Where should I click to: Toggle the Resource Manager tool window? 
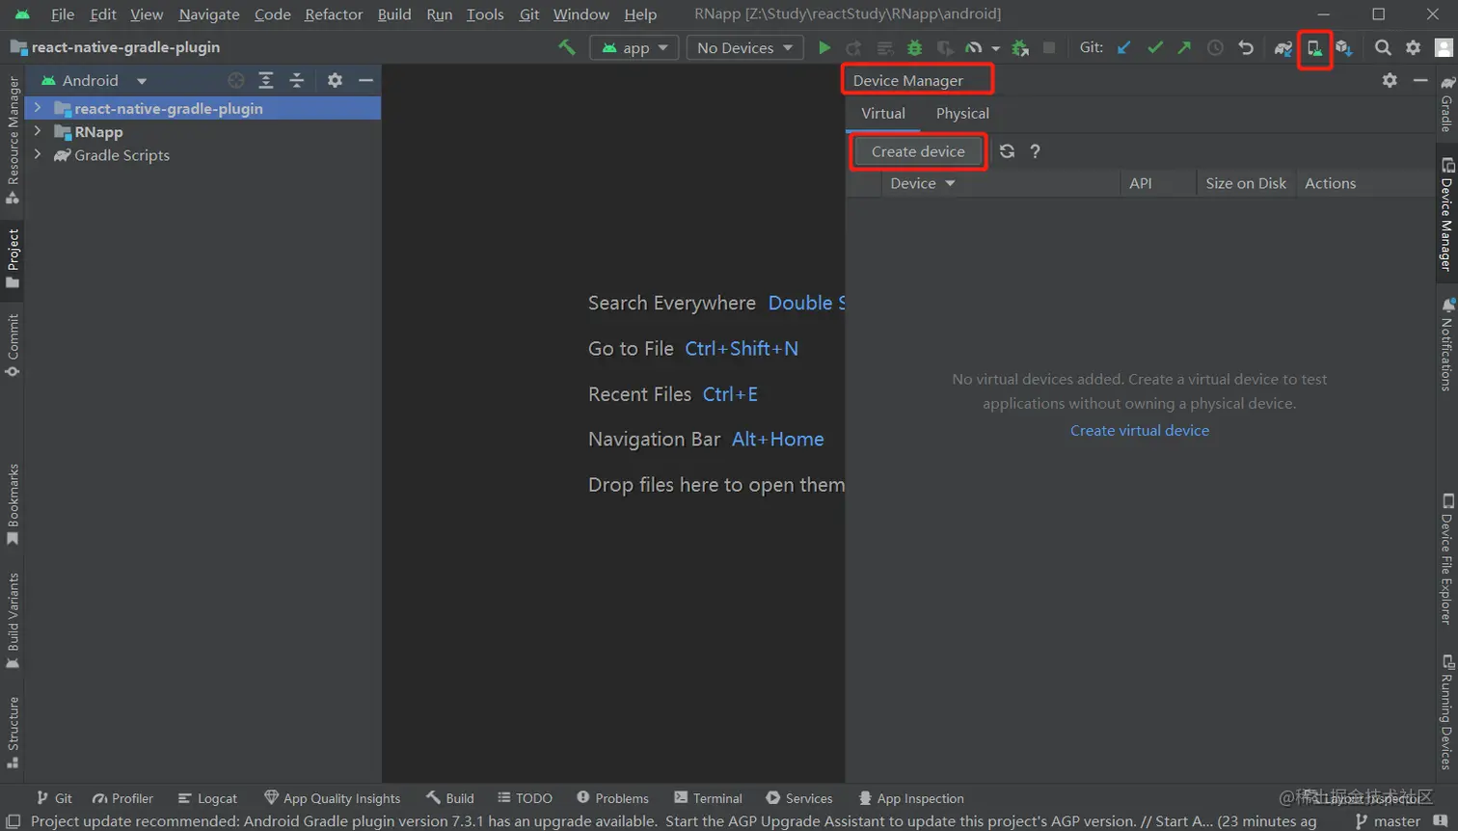pyautogui.click(x=13, y=141)
